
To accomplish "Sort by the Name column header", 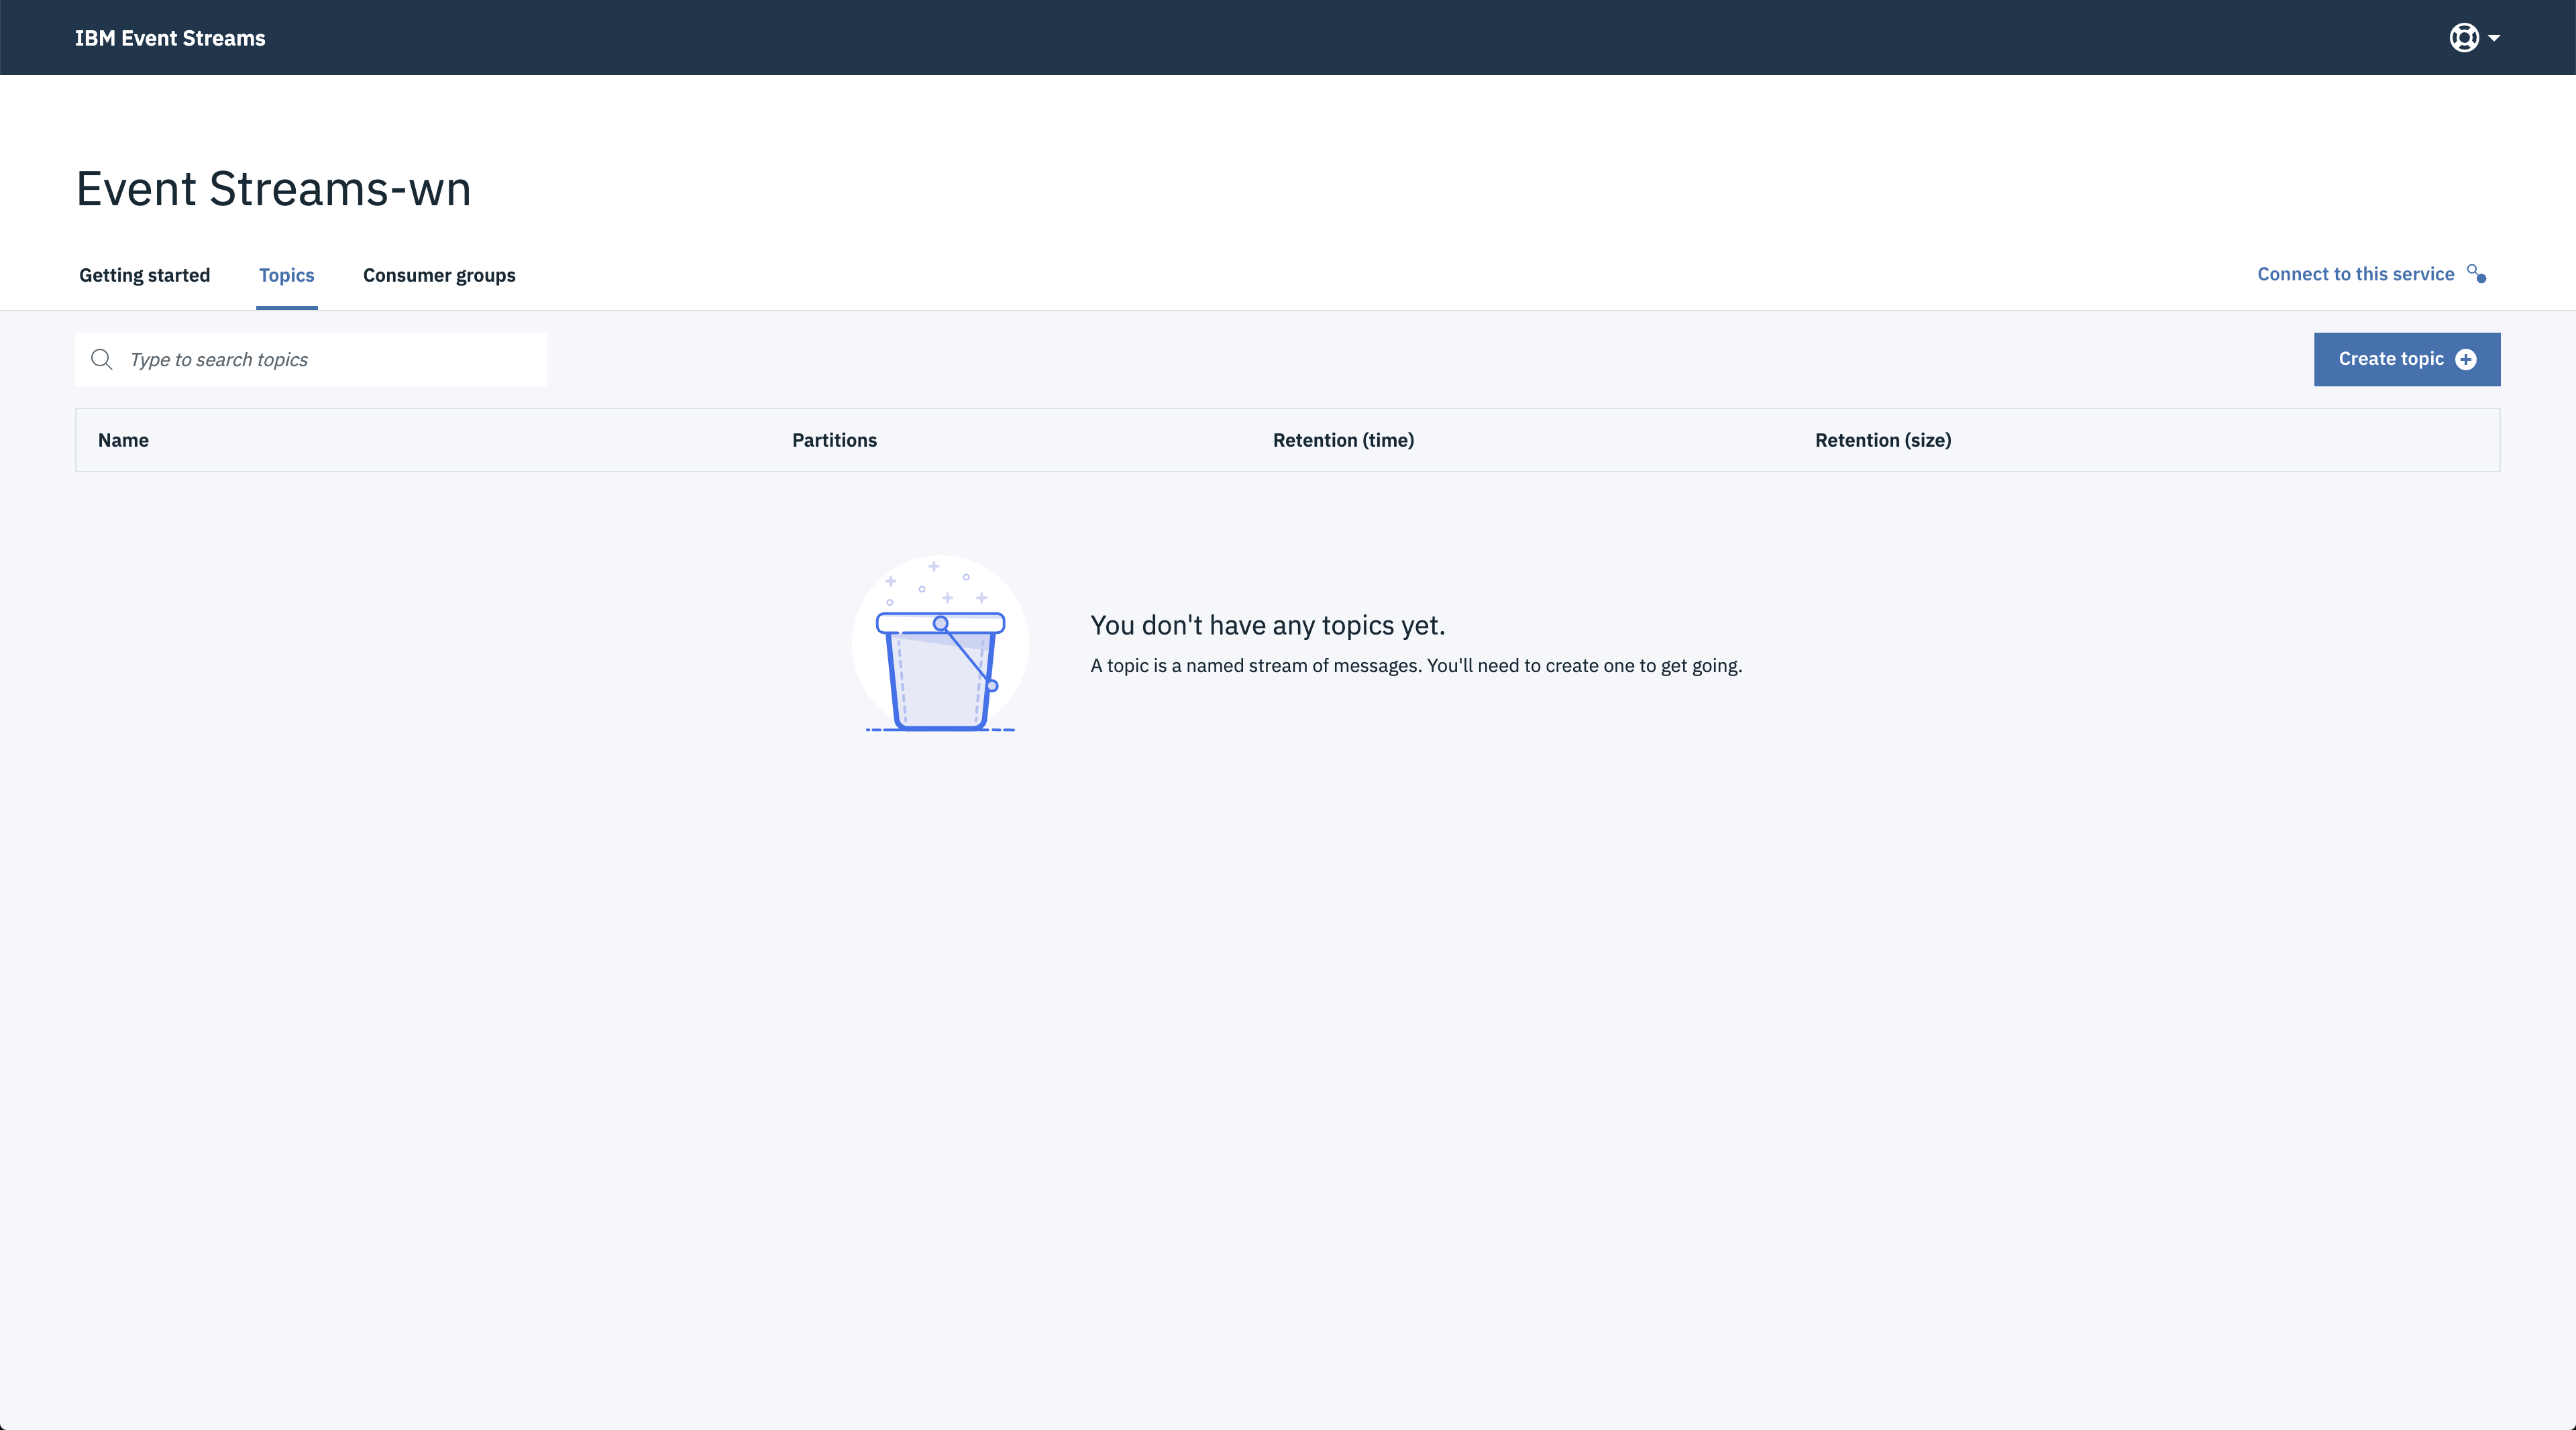I will (123, 440).
